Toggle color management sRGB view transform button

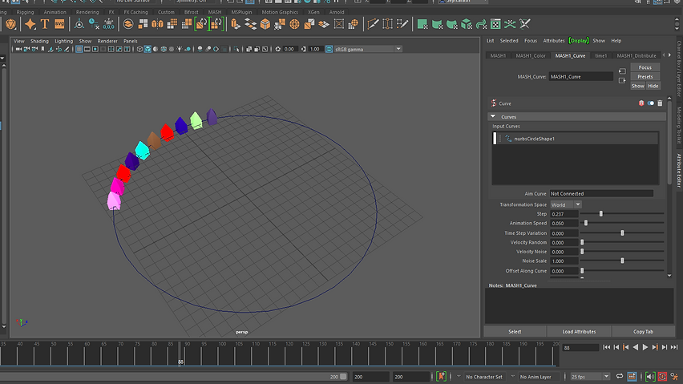(329, 49)
